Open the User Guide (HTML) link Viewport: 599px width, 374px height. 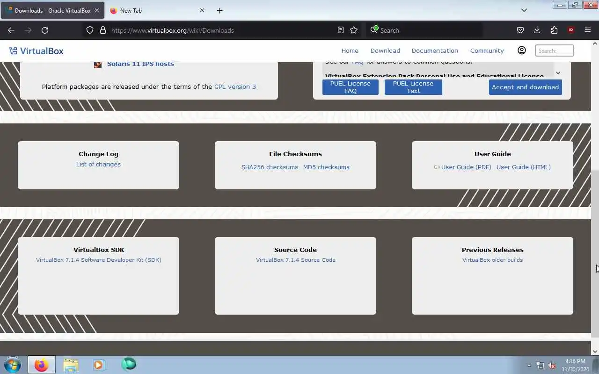point(523,167)
